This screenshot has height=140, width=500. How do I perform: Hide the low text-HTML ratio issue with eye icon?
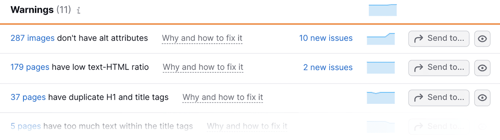482,68
